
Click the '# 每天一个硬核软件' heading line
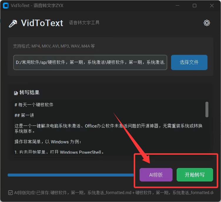(34, 105)
